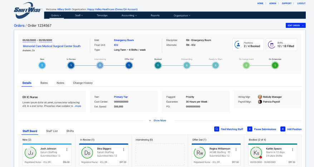Viewport: 314px width, 167px height.
Task: Click the Positions person icon
Action: (238, 45)
